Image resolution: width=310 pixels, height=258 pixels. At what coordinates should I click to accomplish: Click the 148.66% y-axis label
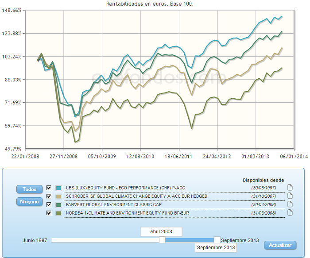click(12, 10)
